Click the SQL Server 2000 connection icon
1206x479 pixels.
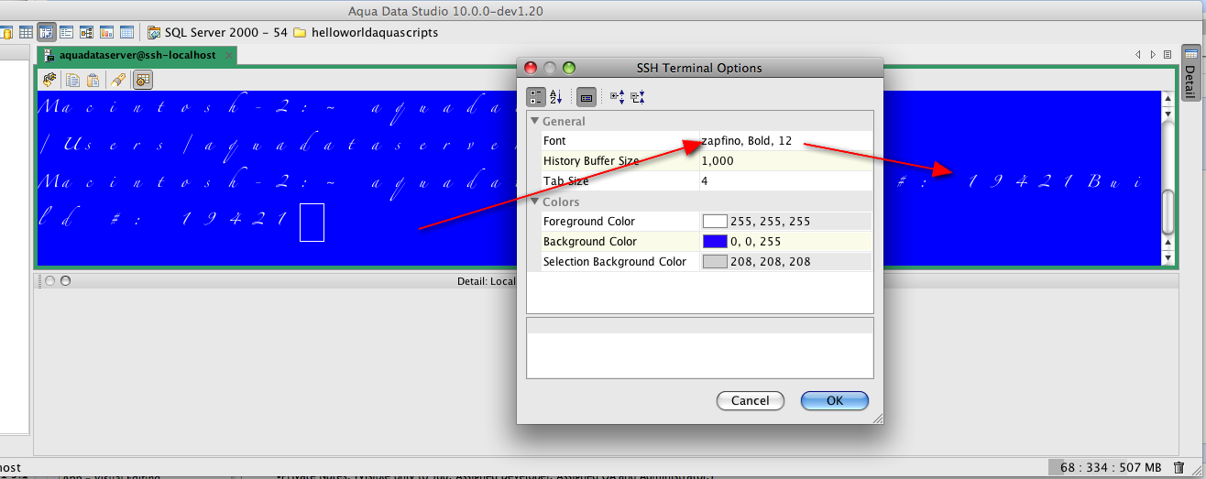[154, 32]
